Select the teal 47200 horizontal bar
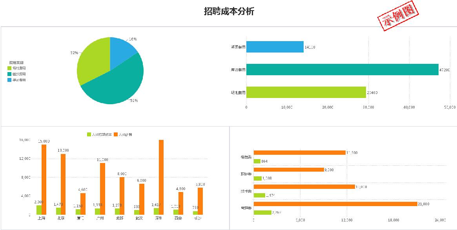This screenshot has width=457, height=230. click(342, 70)
